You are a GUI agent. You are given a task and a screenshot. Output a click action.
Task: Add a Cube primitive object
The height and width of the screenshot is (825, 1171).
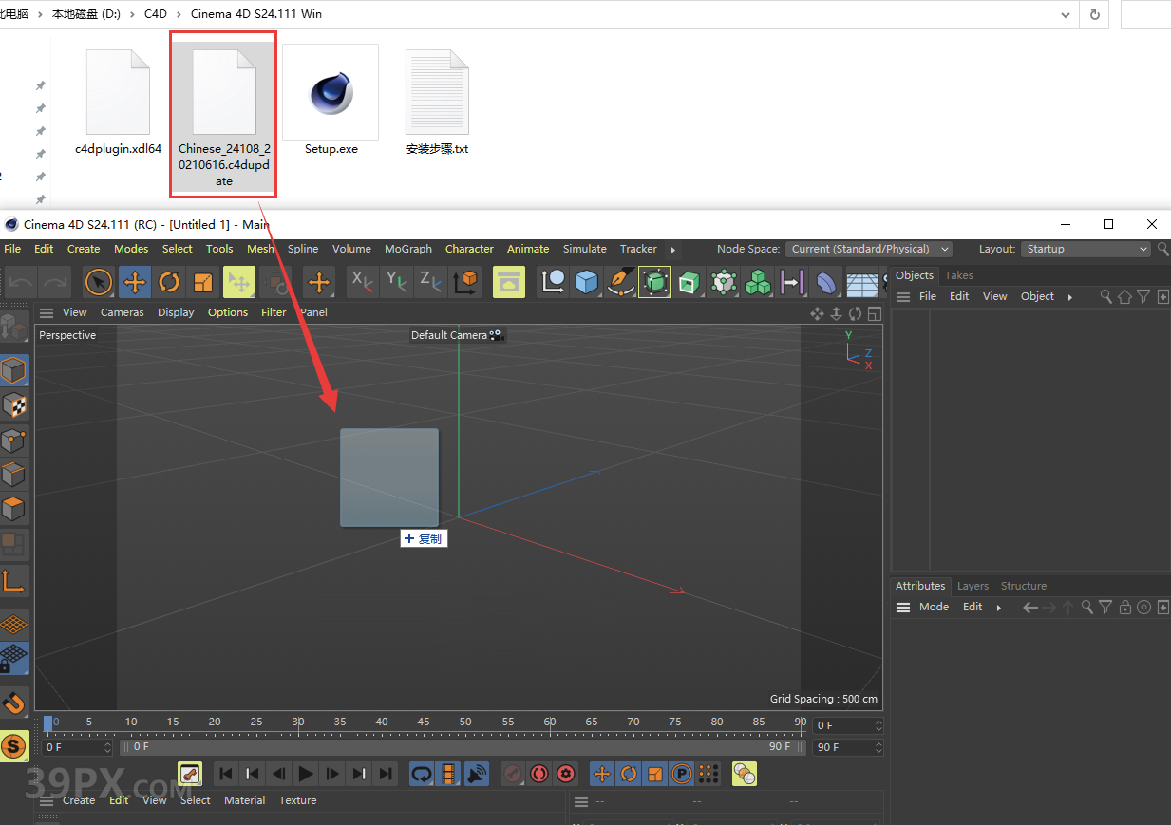click(587, 282)
